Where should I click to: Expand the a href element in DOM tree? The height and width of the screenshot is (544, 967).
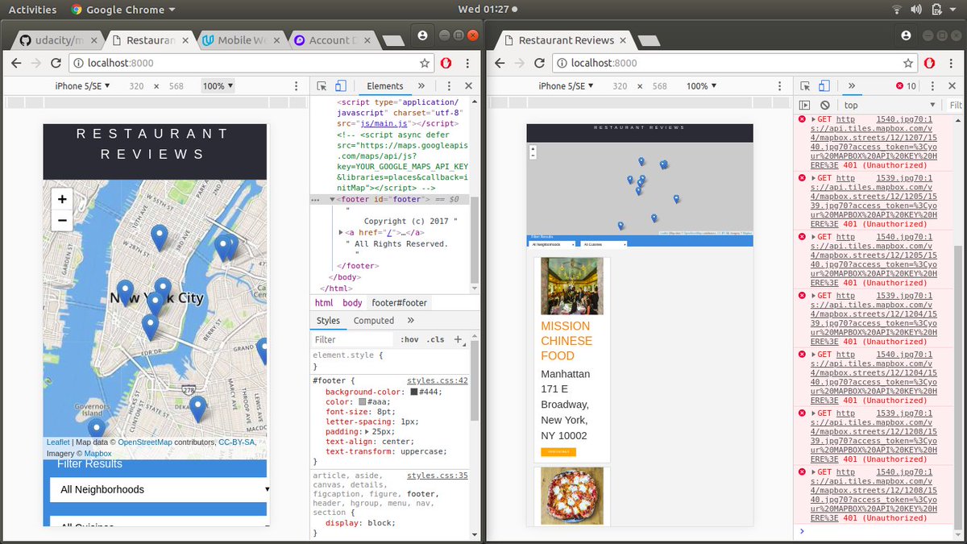coord(341,232)
